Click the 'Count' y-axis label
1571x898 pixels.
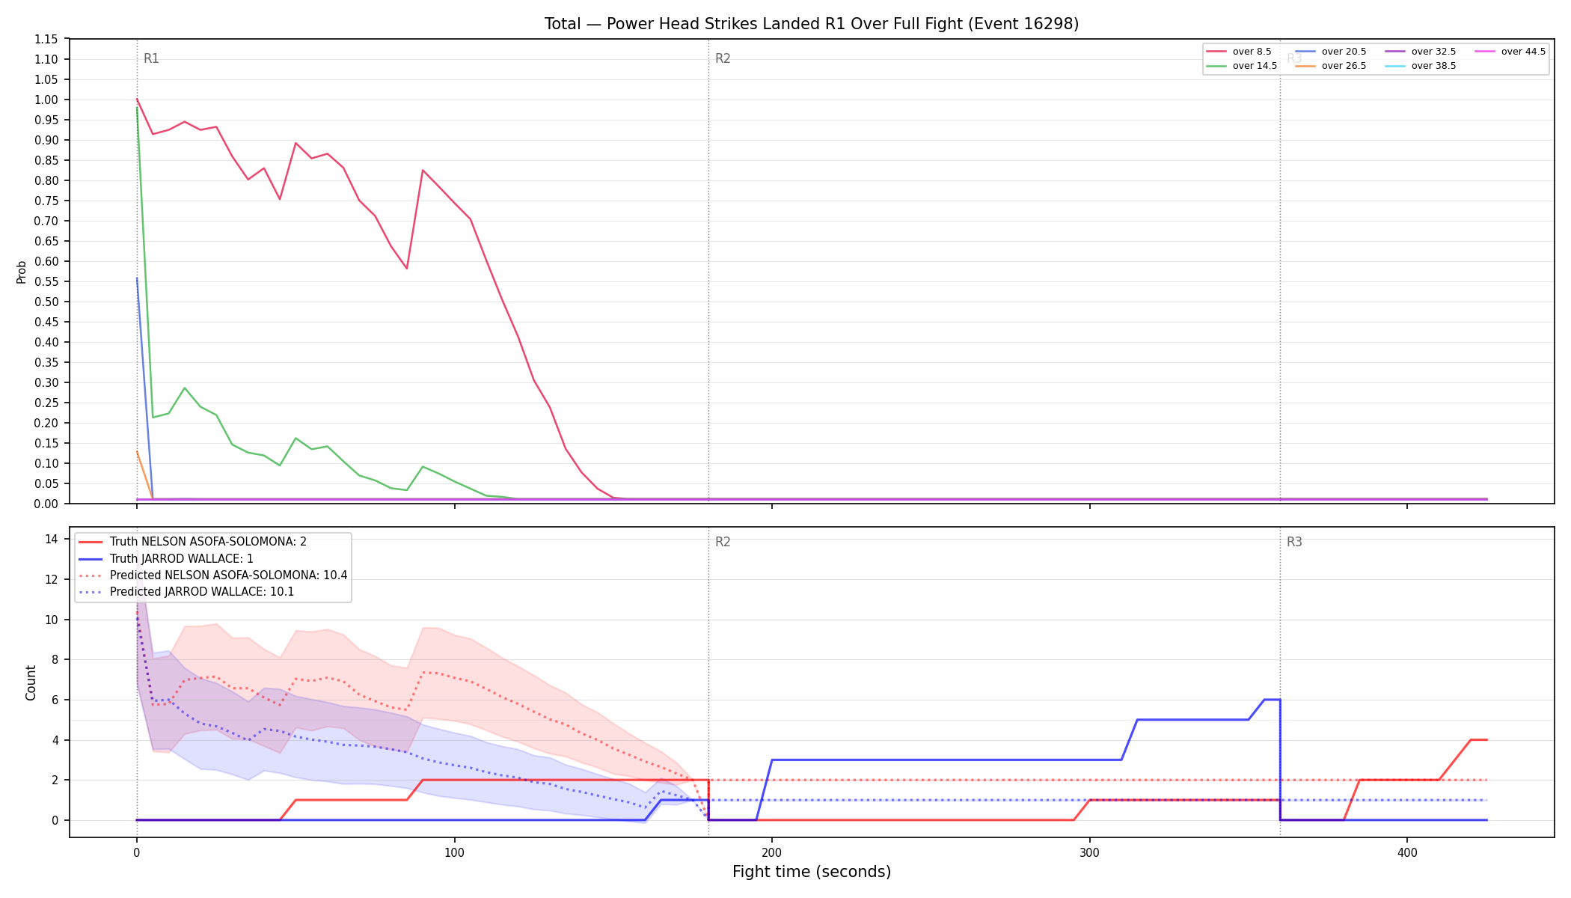click(31, 682)
